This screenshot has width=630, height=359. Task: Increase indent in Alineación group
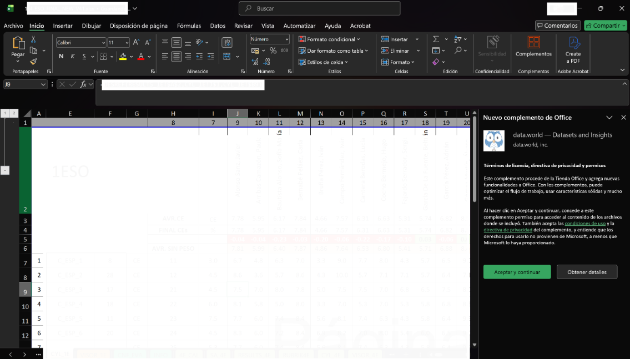(210, 57)
